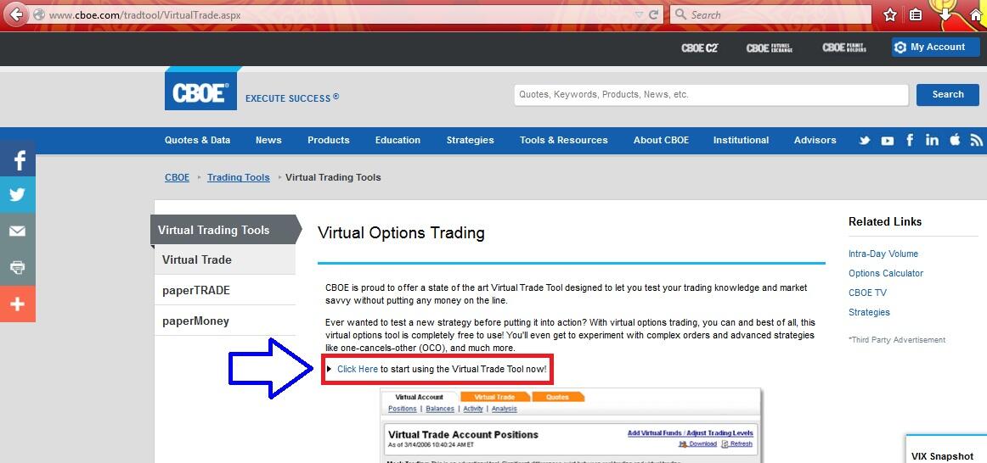The height and width of the screenshot is (463, 987).
Task: Open the CBOE C2 exchange link
Action: coord(699,47)
